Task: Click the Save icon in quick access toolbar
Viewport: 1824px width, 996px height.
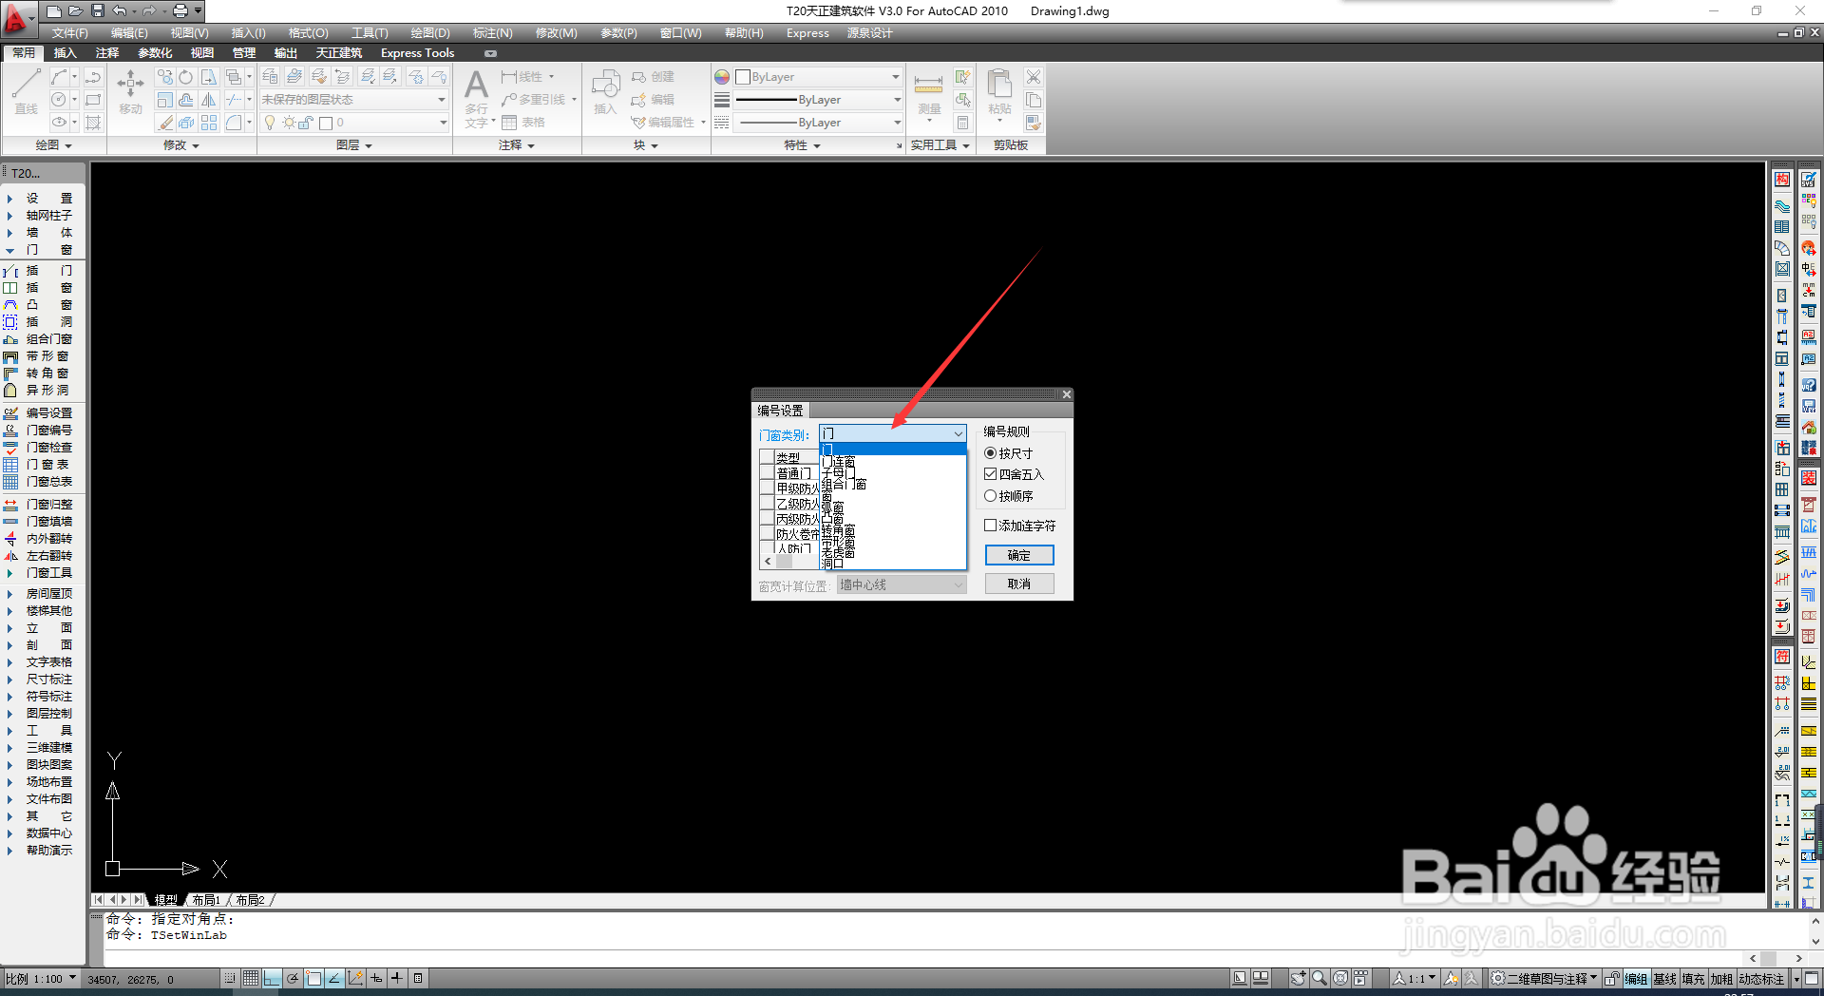Action: point(98,11)
